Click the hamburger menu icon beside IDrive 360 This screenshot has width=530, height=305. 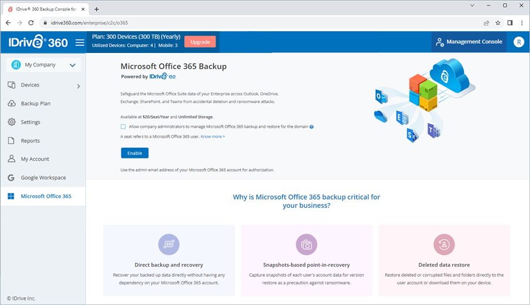tap(79, 42)
